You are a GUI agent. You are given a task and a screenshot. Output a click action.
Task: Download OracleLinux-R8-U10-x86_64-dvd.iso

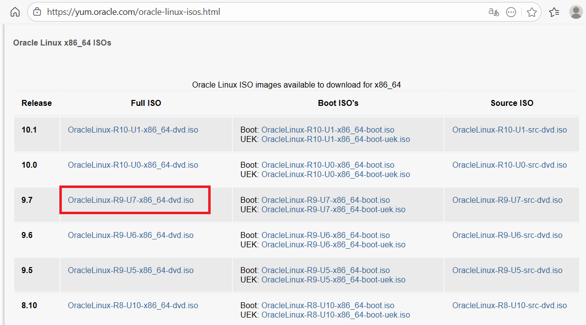click(133, 306)
